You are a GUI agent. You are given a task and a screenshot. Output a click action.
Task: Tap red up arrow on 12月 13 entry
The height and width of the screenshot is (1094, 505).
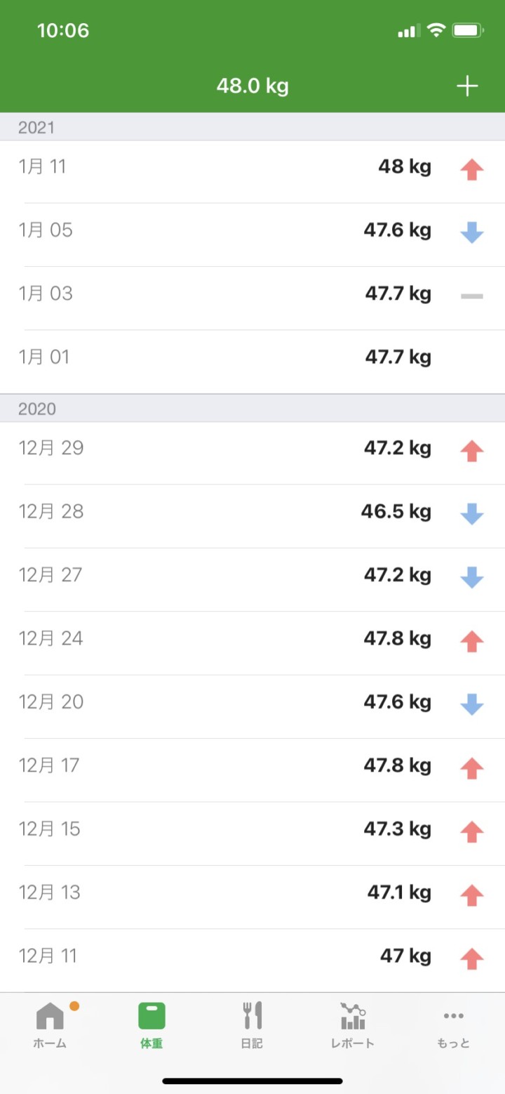point(472,894)
